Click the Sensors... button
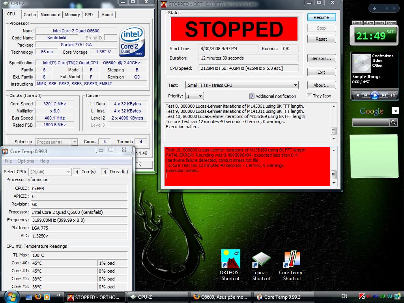Viewport: 404px width, 303px height. [x=321, y=58]
